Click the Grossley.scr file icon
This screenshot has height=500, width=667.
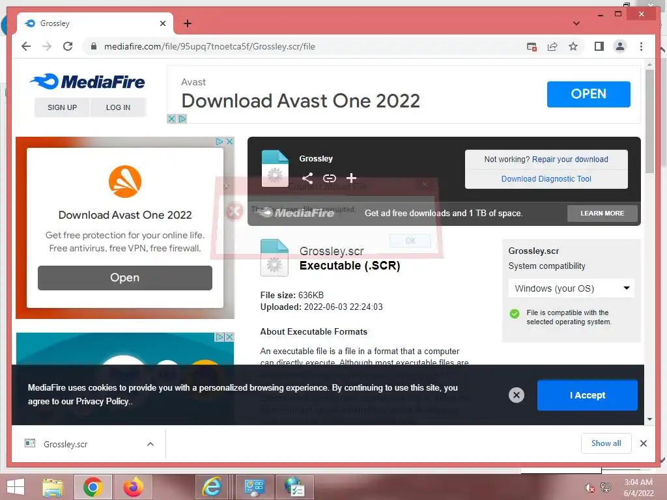[274, 258]
